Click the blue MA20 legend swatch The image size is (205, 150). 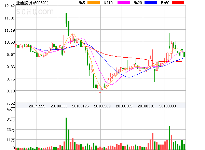tap(151, 2)
